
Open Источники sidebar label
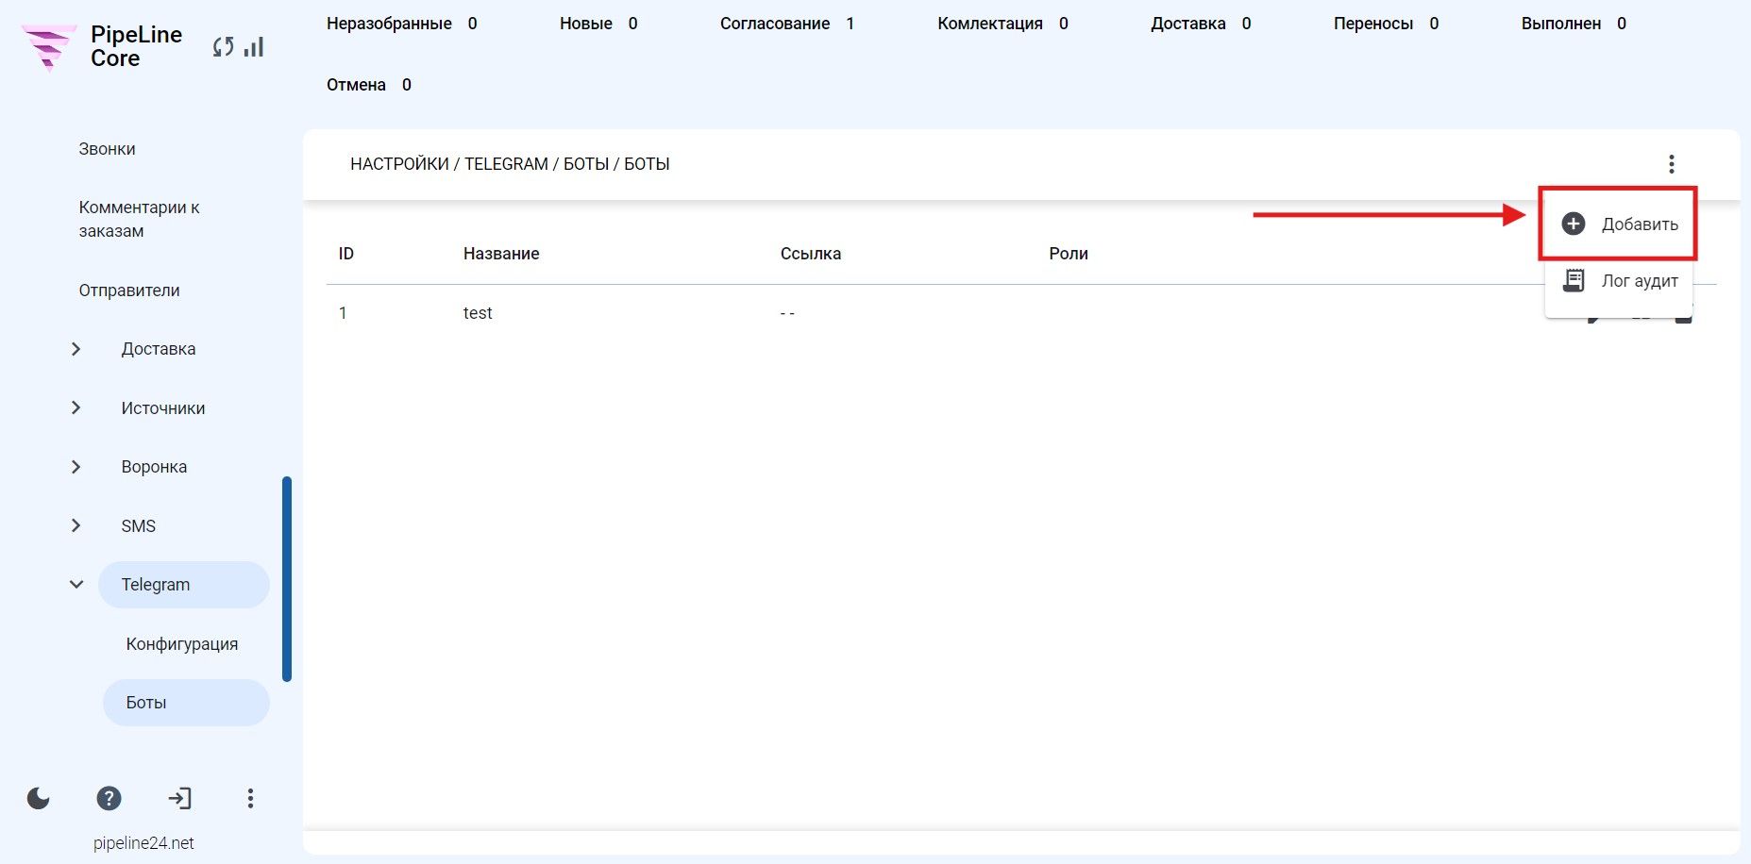click(163, 407)
